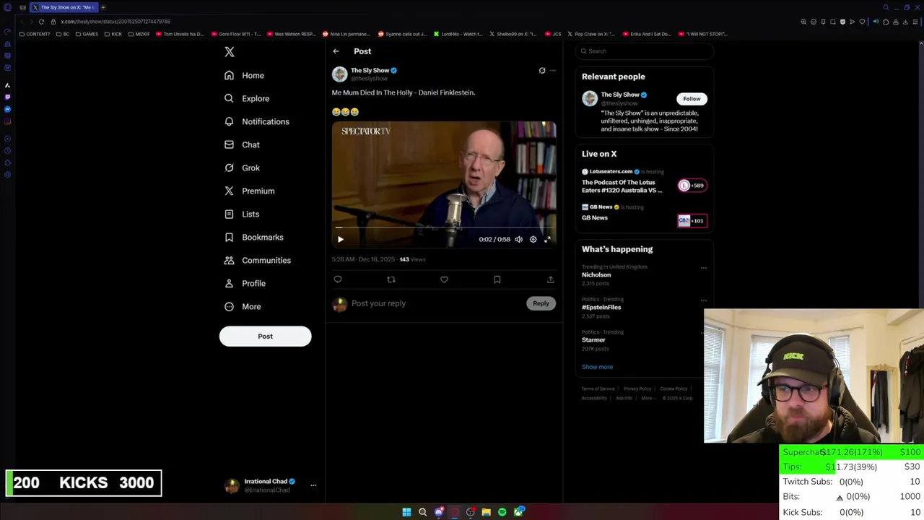Viewport: 924px width, 520px height.
Task: Open Home in X sidebar
Action: coord(244,75)
